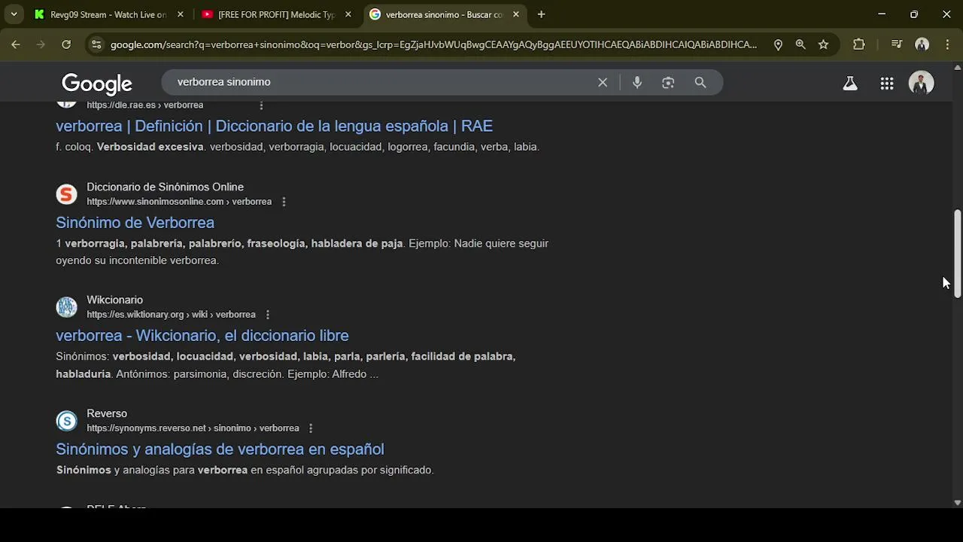Screen dimensions: 963x542
Task: Close the Revg09 Stream tab
Action: [x=181, y=14]
